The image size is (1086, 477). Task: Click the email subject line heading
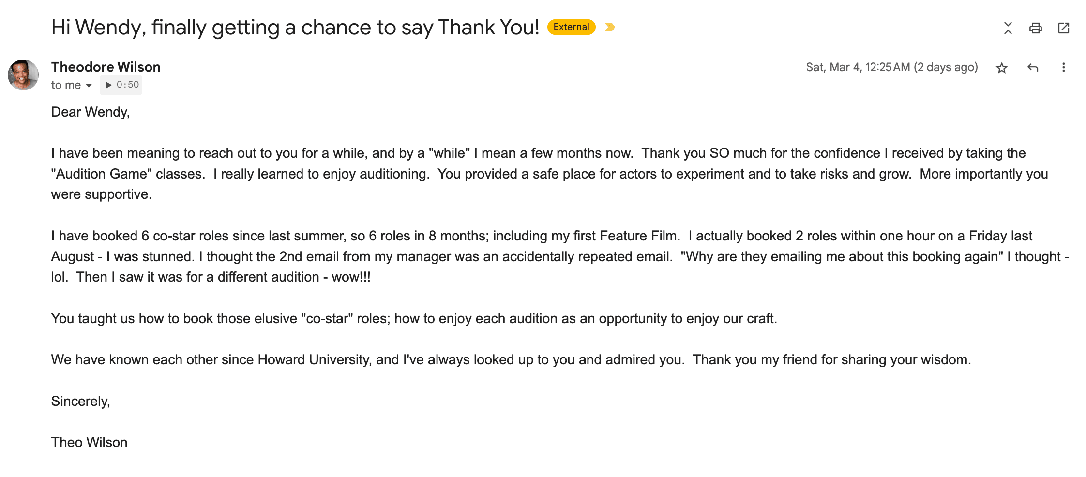click(295, 28)
